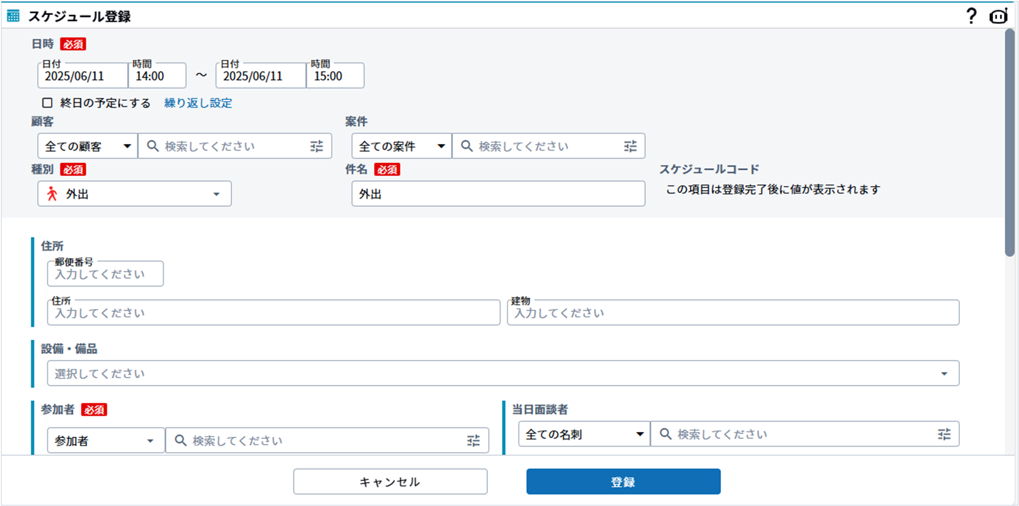Click the キャンセル button
Viewport: 1019px width, 506px height.
[x=390, y=482]
